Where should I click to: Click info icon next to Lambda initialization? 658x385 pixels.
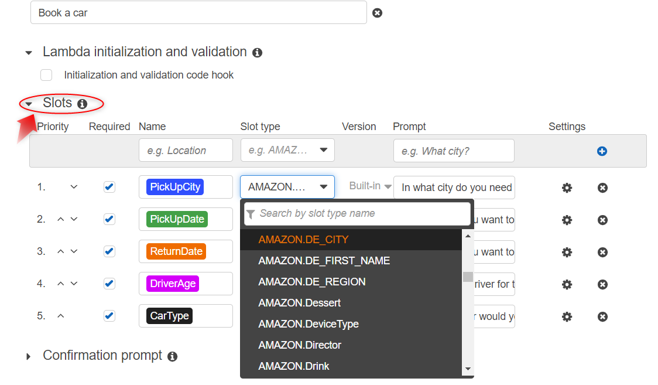[257, 53]
